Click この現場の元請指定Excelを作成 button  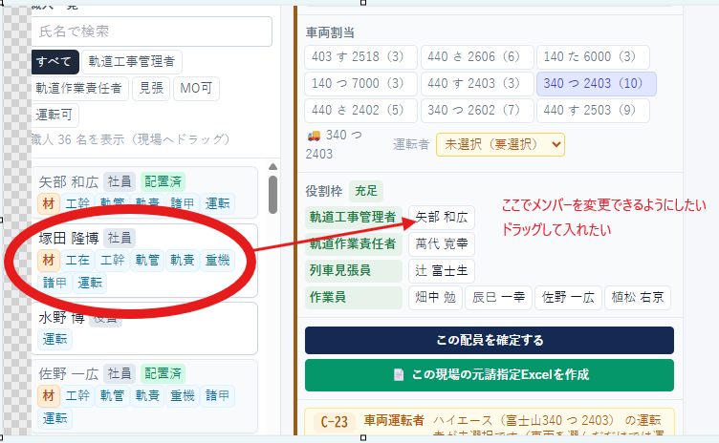pyautogui.click(x=490, y=375)
